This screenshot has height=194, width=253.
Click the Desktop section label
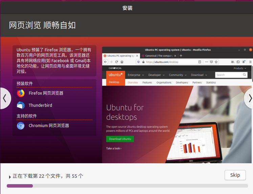(114, 82)
